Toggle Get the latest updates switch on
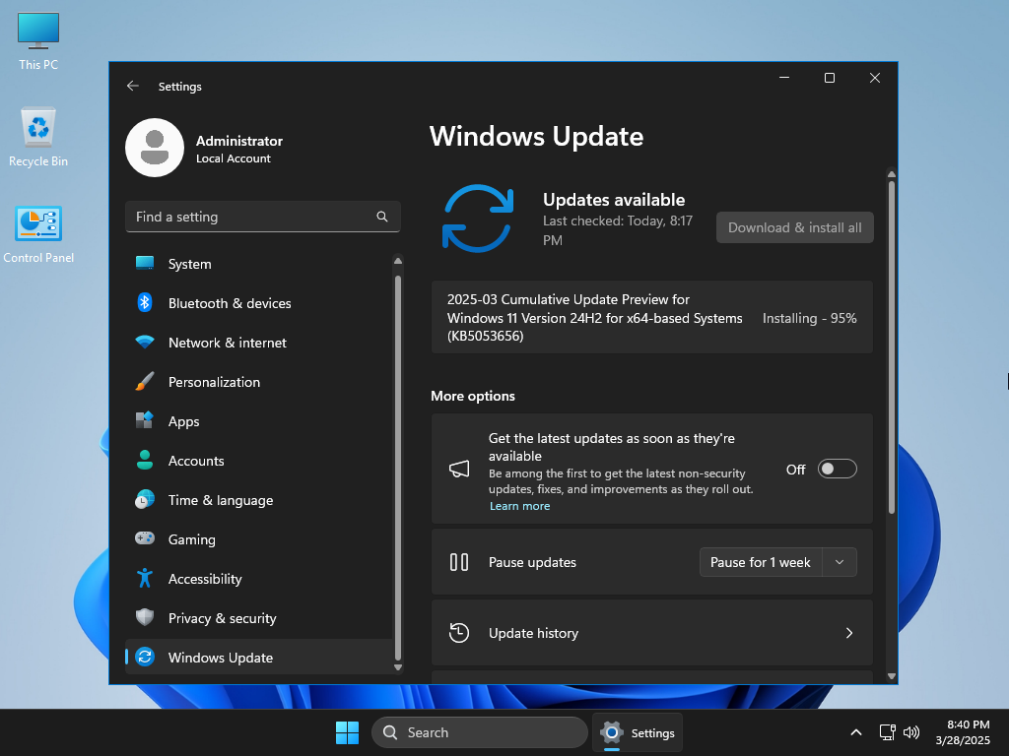Image resolution: width=1009 pixels, height=756 pixels. pyautogui.click(x=838, y=470)
